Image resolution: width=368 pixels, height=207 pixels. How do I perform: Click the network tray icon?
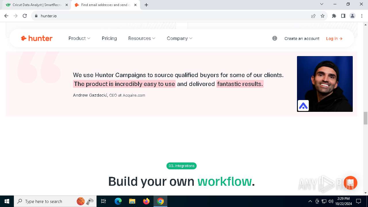324,201
